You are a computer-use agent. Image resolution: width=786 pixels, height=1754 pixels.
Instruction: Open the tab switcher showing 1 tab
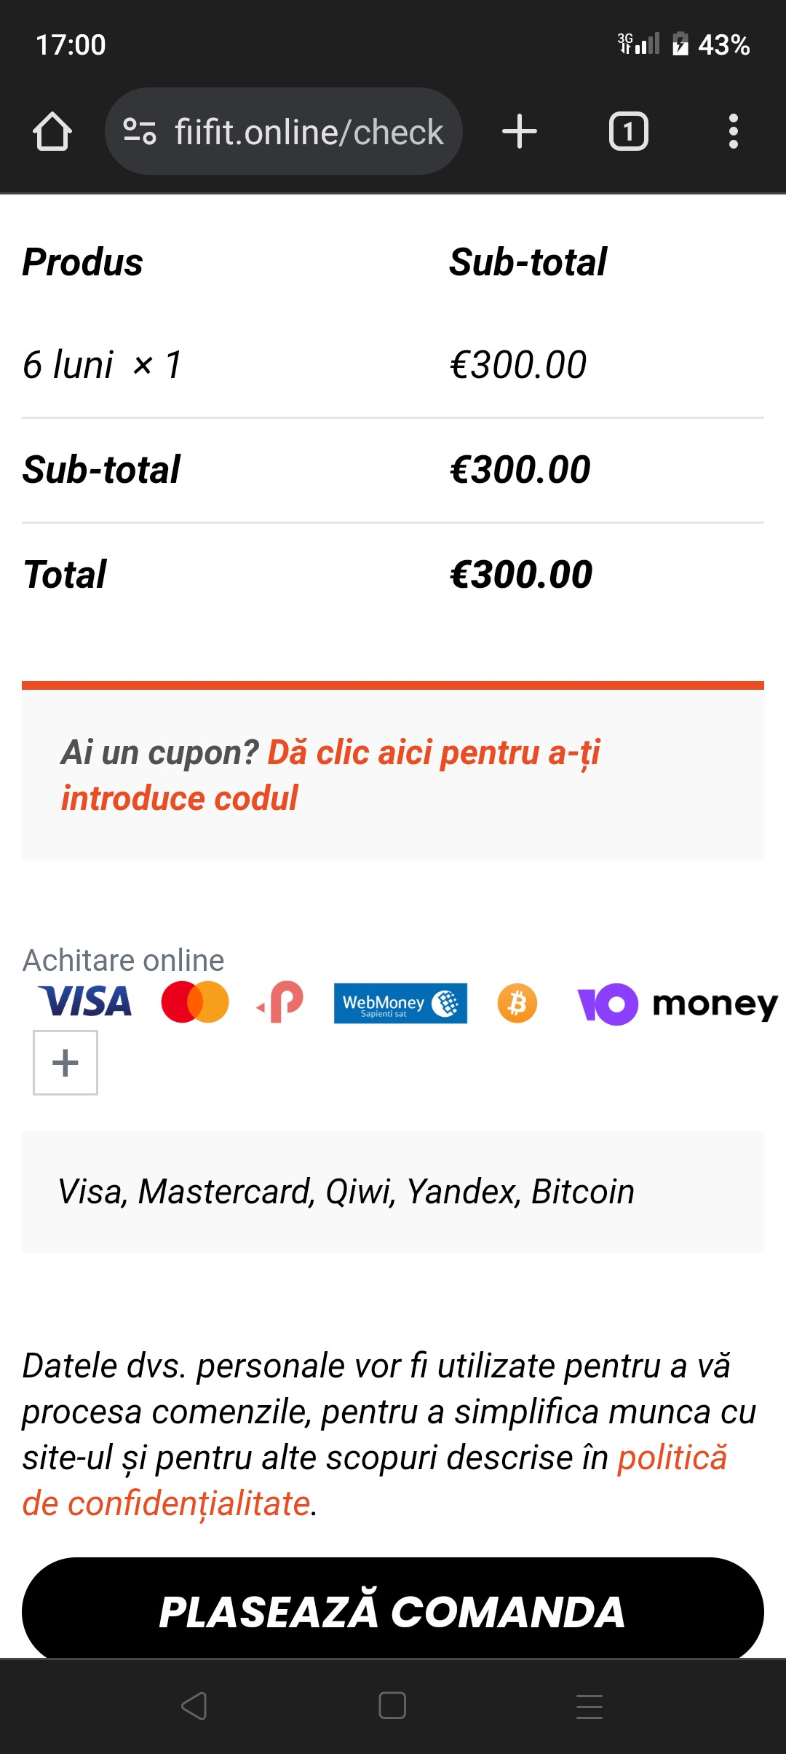tap(628, 132)
